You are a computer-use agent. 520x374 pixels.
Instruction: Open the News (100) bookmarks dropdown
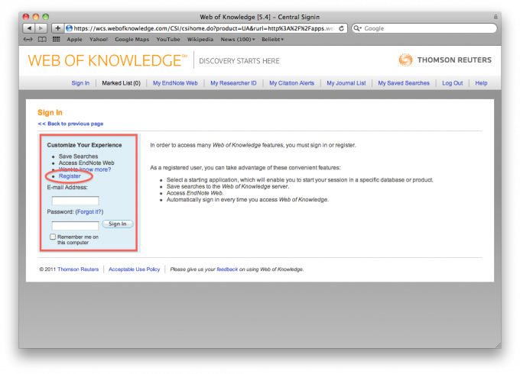pos(238,40)
